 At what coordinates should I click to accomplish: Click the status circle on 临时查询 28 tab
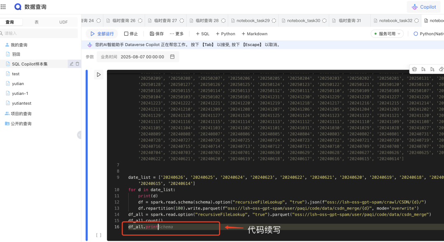223,21
